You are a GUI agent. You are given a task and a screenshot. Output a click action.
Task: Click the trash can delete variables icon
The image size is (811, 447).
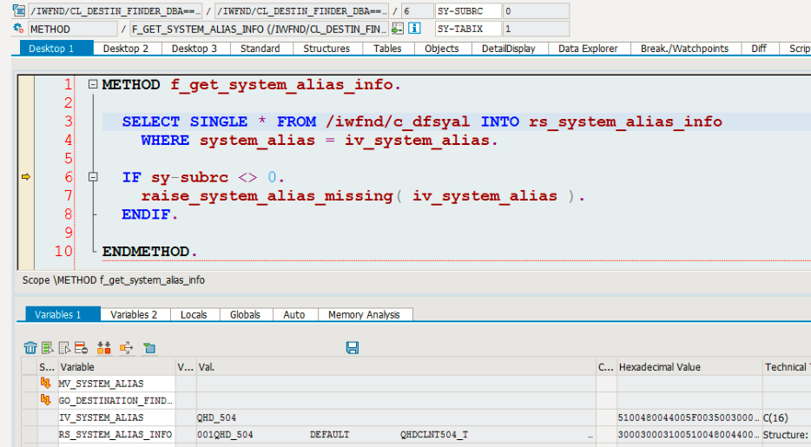pos(30,348)
